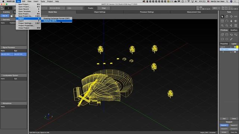Screen dimensions: 239x134
Task: Open the Open Template submenu
Action: [28, 12]
